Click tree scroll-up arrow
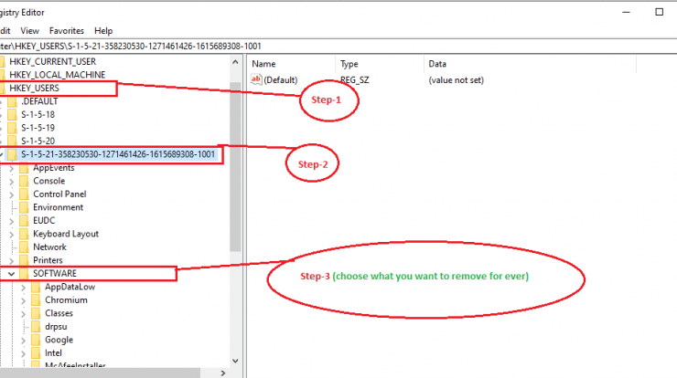Viewport: 677px width, 378px height. (235, 62)
